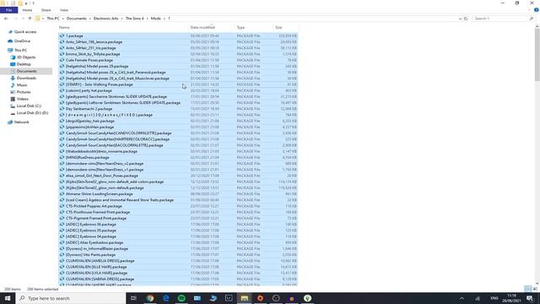Image resolution: width=540 pixels, height=304 pixels.
Task: Navigate to Mods breadcrumb
Action: (155, 19)
